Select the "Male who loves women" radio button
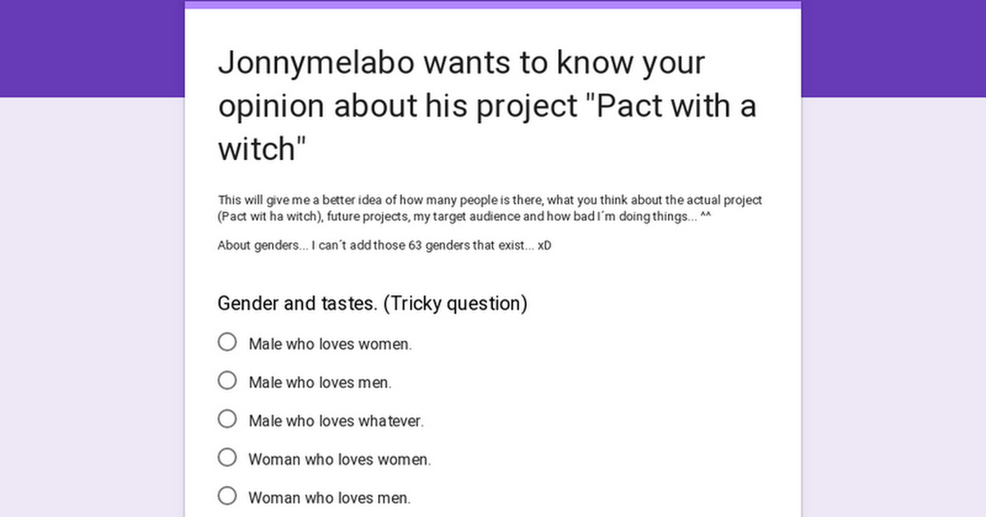Viewport: 986px width, 517px height. [228, 342]
